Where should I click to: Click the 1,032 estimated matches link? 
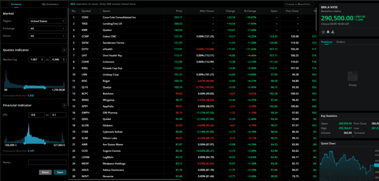(x=31, y=95)
